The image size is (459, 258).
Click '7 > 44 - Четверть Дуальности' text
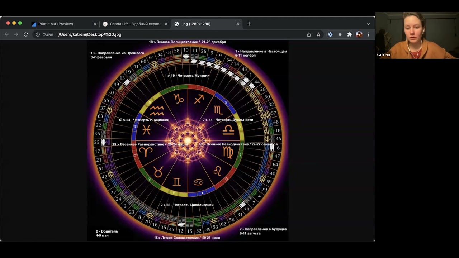point(228,120)
